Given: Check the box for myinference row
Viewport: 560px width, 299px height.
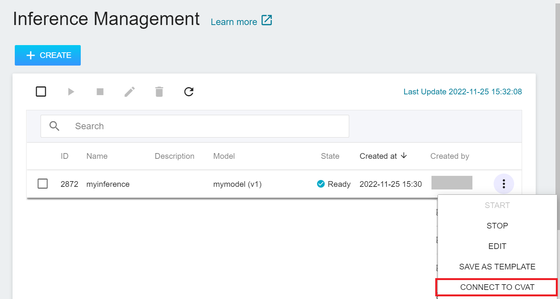Looking at the screenshot, I should click(x=42, y=184).
